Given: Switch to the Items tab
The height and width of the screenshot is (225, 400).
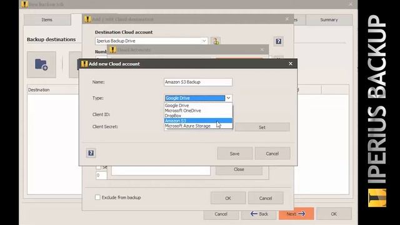Looking at the screenshot, I should point(47,19).
